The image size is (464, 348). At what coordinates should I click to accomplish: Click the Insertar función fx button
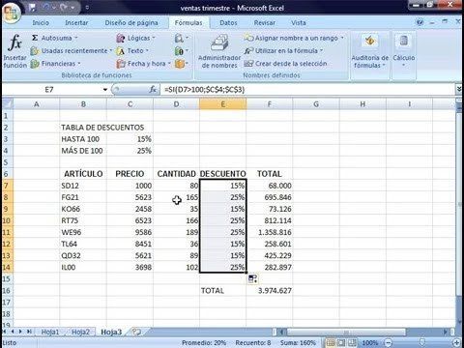coord(15,51)
